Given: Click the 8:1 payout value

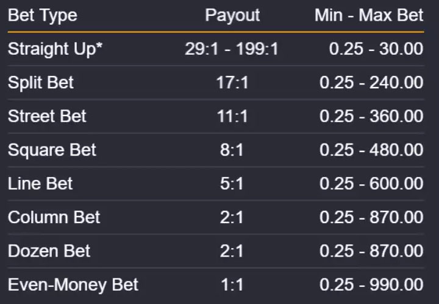Looking at the screenshot, I should 232,150.
